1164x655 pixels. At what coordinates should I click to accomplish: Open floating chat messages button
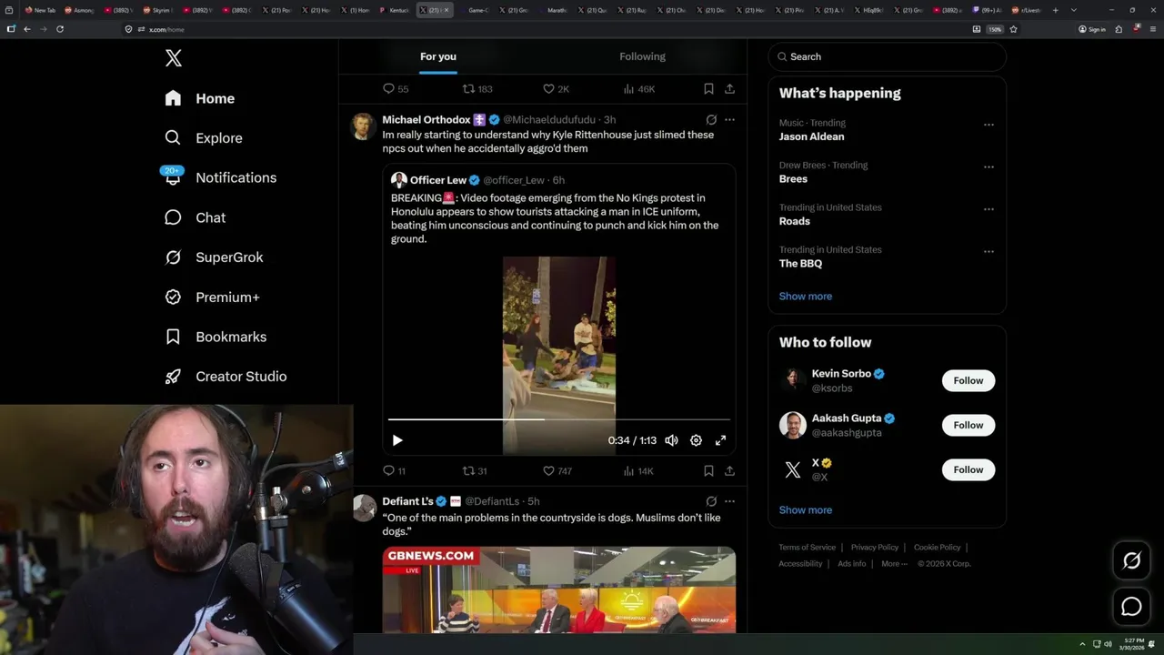click(x=1131, y=606)
